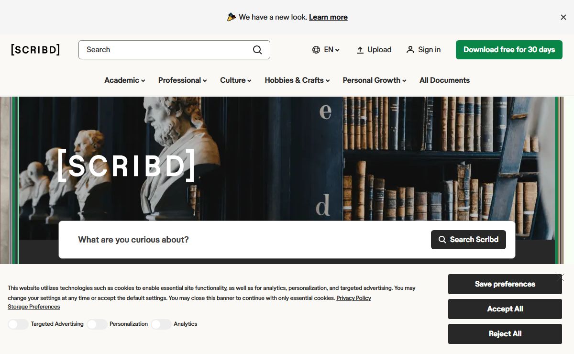
Task: Toggle Personalization cookies
Action: point(97,324)
